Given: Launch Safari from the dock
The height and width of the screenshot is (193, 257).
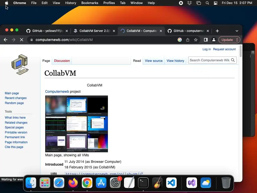Looking at the screenshot, I should 59,183.
